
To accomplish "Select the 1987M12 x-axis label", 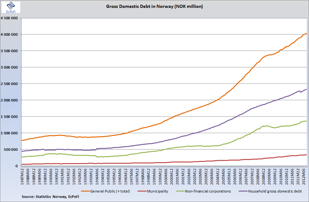I will point(22,175).
